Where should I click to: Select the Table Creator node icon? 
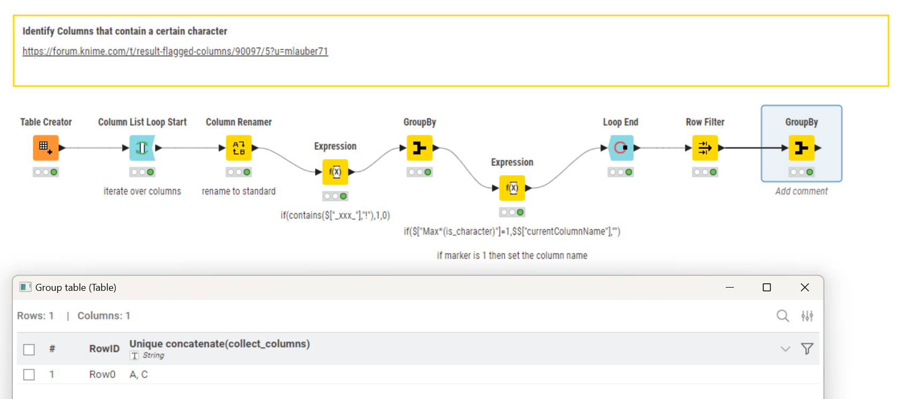coord(46,148)
